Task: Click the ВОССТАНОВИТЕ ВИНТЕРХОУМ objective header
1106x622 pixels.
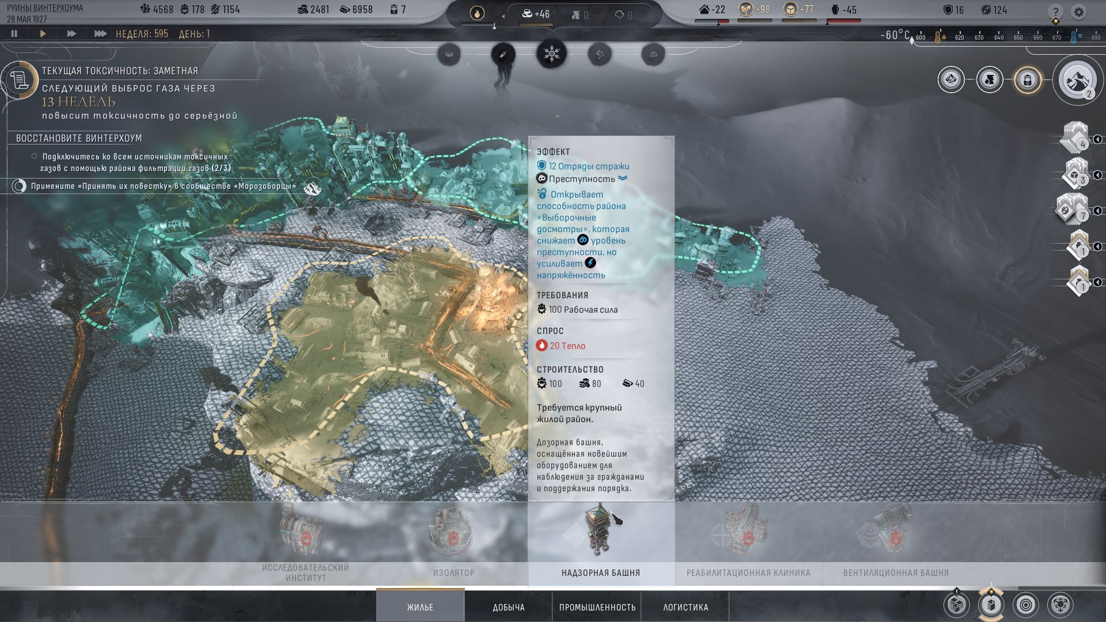Action: tap(79, 138)
